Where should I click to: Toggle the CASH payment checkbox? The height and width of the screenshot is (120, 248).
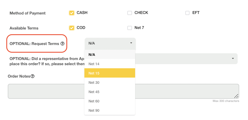(x=72, y=13)
